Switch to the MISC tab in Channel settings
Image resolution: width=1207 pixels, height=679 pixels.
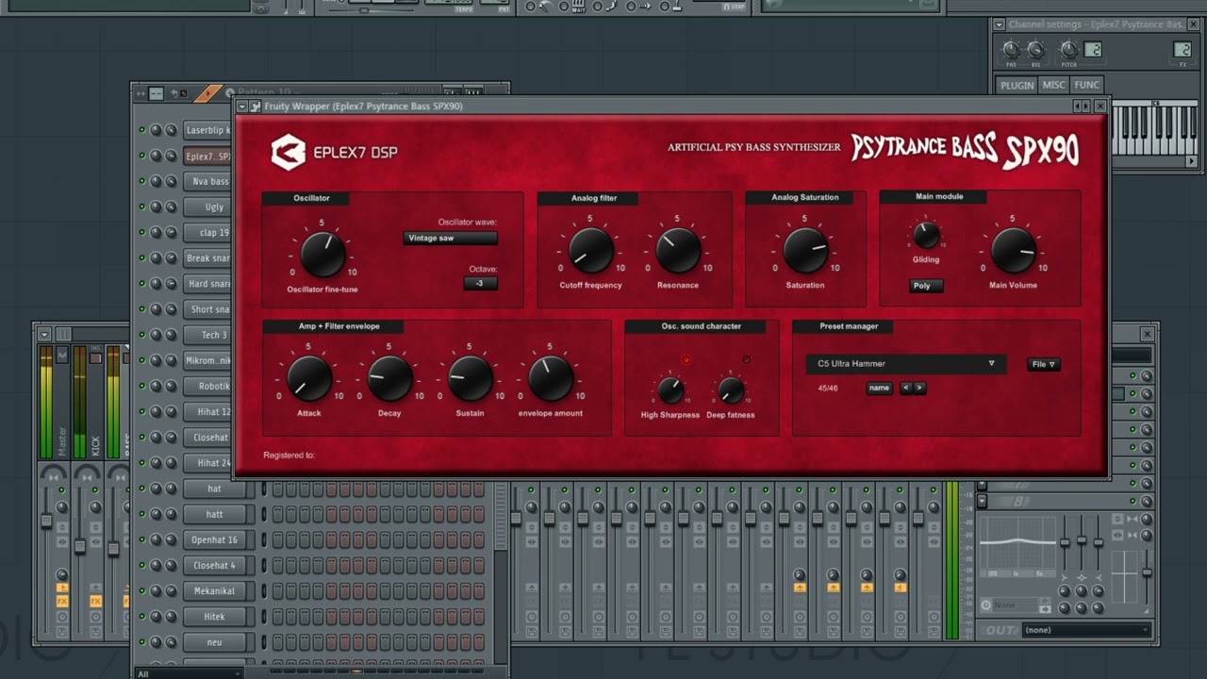point(1053,85)
